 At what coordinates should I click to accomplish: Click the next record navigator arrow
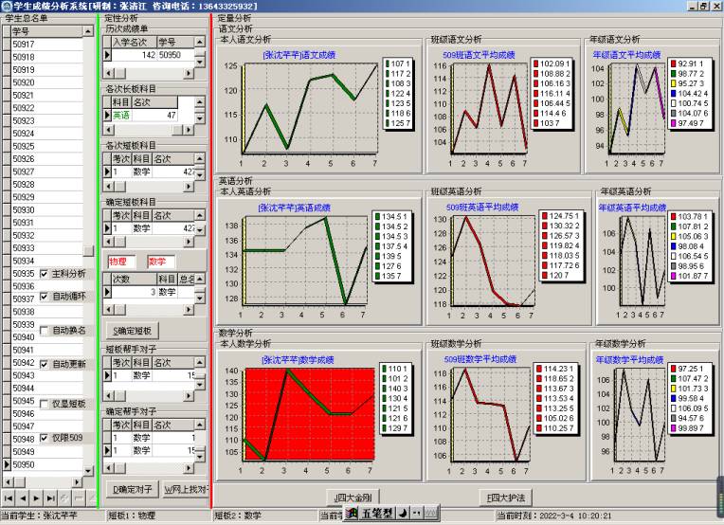click(37, 498)
